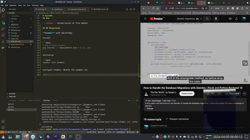The width and height of the screenshot is (250, 140).
Task: Open the Selection menu
Action: click(13, 5)
